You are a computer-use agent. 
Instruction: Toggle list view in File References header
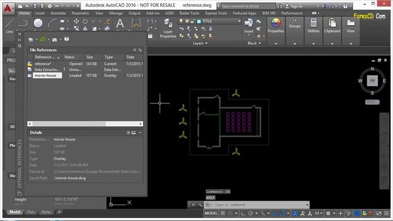click(x=134, y=50)
